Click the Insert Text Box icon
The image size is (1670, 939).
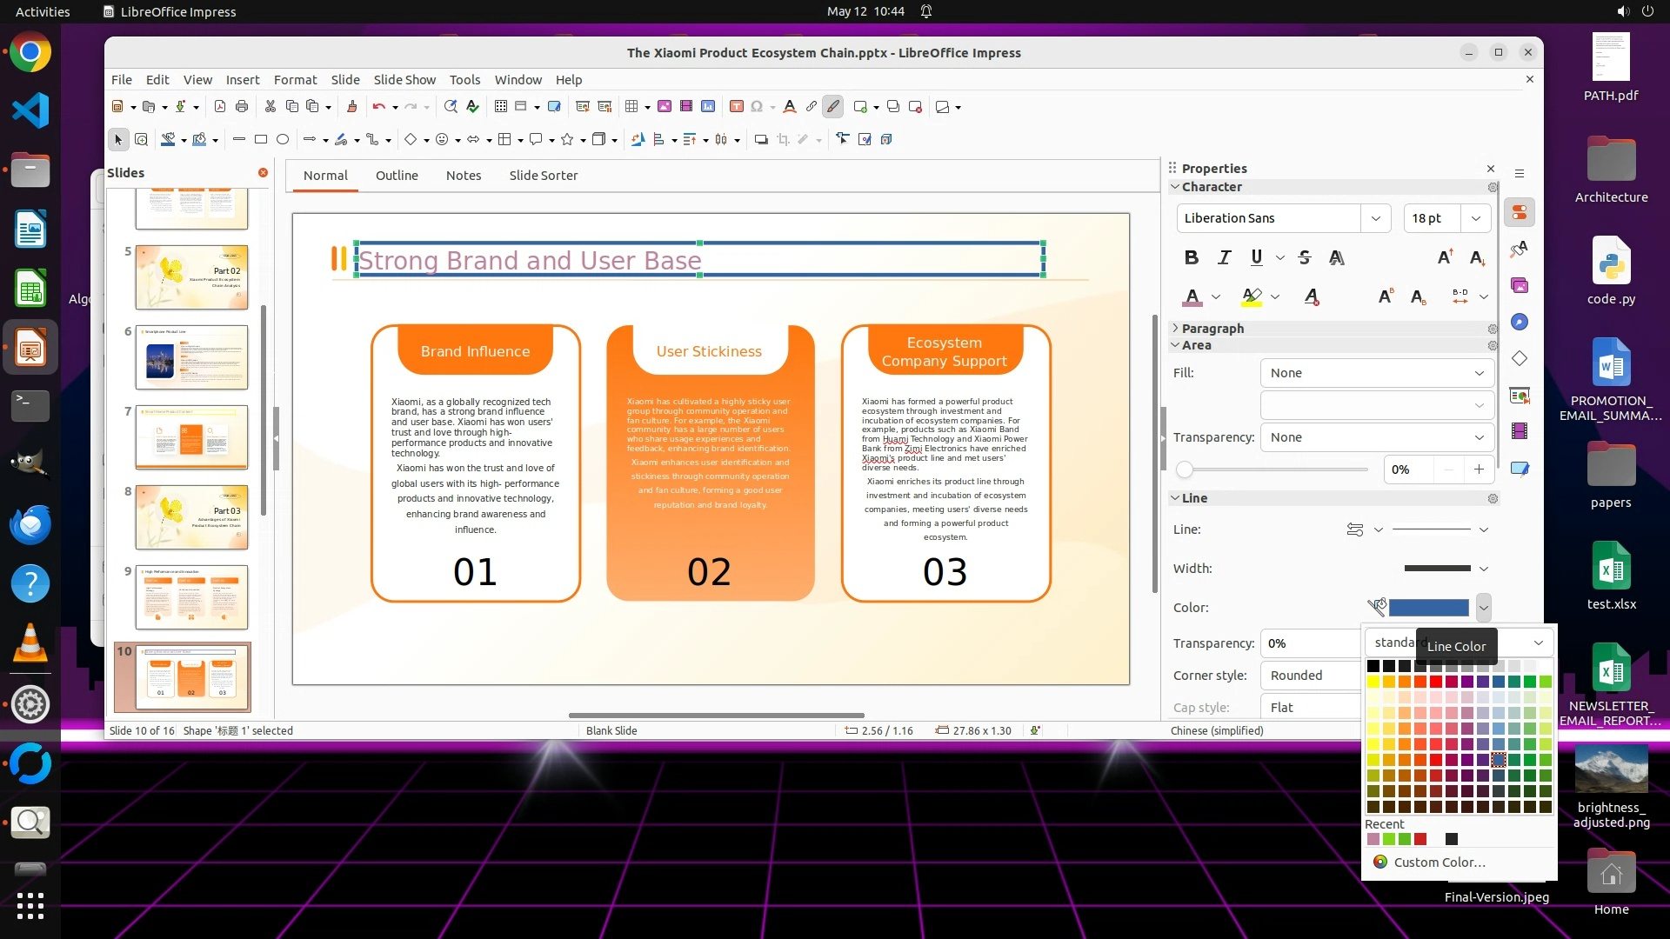(x=736, y=107)
